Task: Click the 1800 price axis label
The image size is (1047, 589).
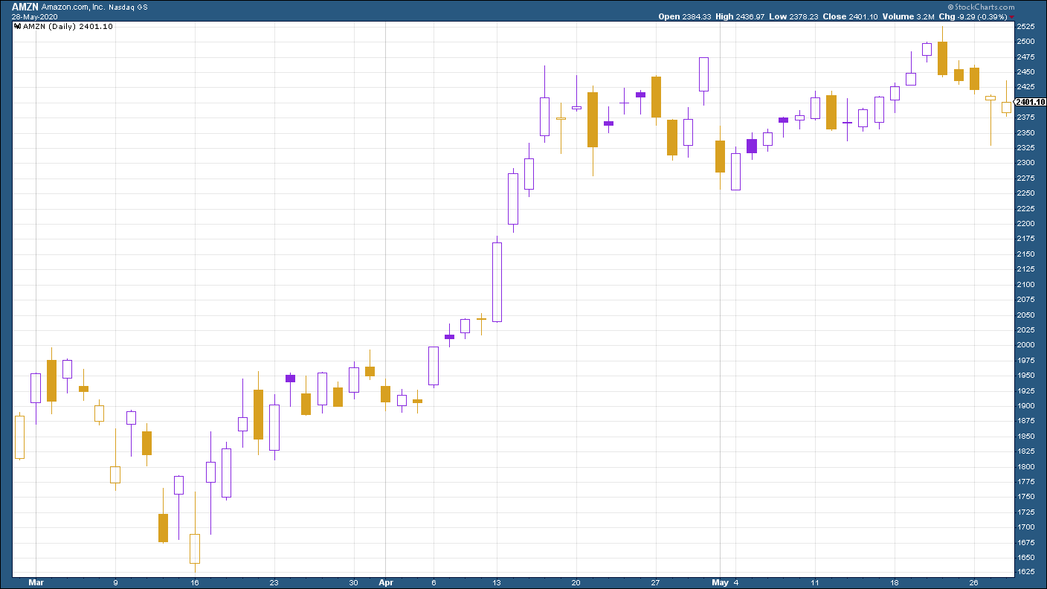Action: tap(1025, 467)
